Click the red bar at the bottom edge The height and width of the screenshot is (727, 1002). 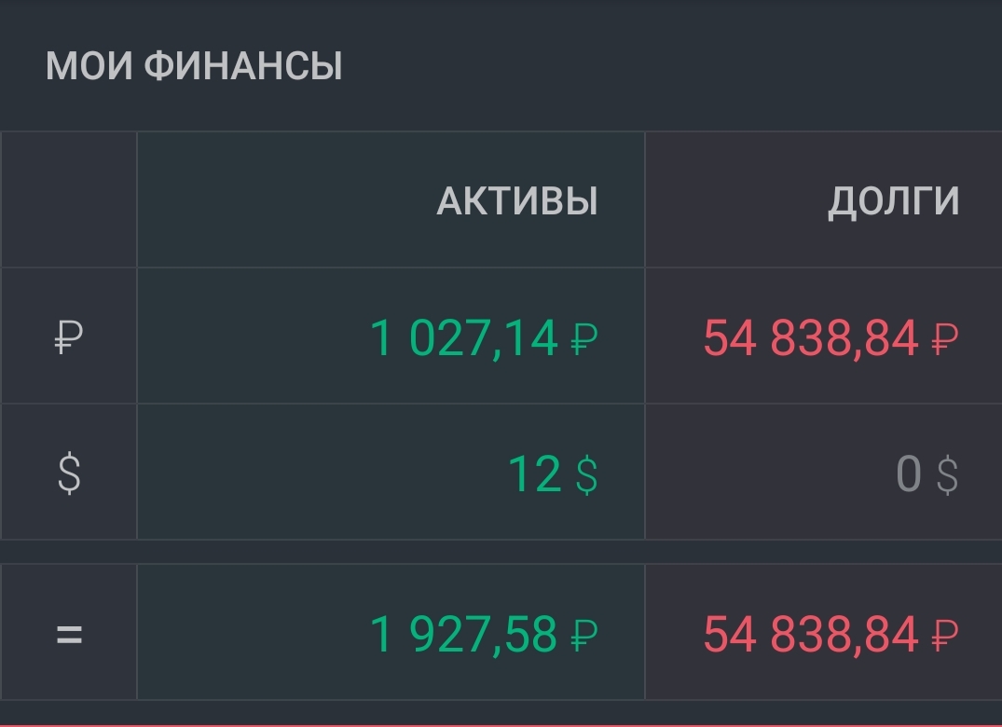(x=501, y=725)
